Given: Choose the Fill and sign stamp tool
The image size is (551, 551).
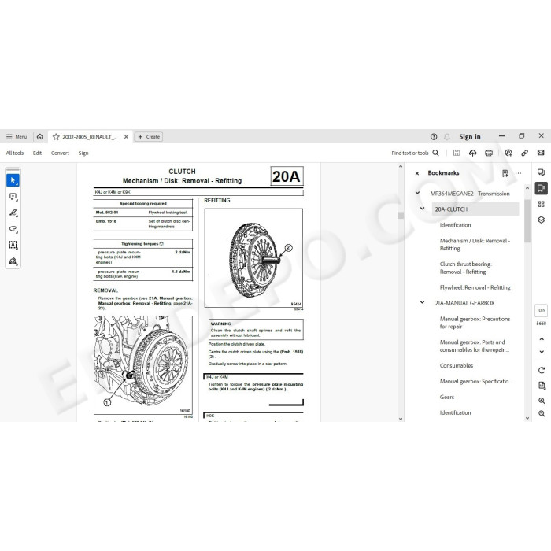Looking at the screenshot, I should (13, 261).
